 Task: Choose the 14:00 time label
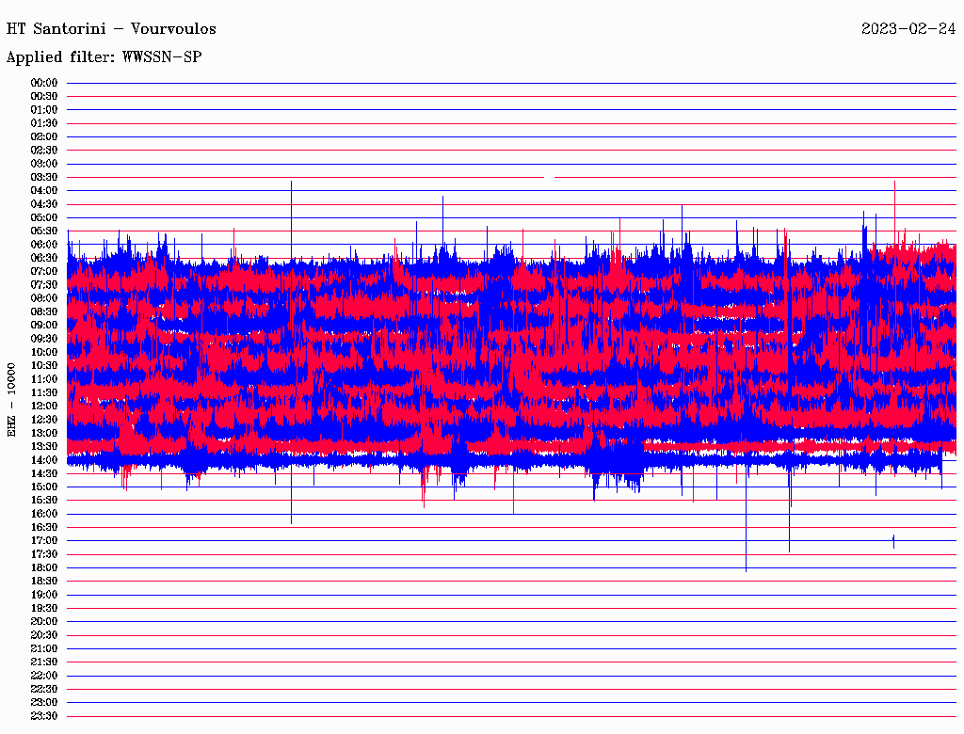[x=44, y=460]
